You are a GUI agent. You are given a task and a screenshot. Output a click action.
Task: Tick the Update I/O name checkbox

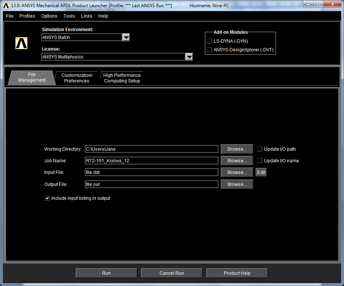click(260, 161)
